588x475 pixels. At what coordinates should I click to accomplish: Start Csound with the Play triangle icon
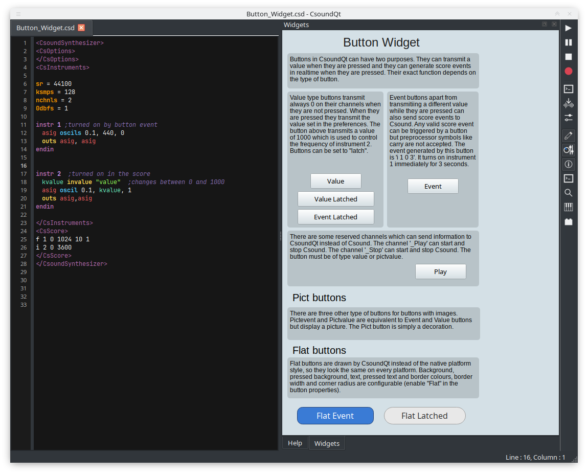pyautogui.click(x=569, y=28)
